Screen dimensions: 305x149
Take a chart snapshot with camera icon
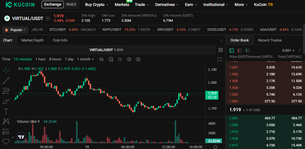pos(138,59)
